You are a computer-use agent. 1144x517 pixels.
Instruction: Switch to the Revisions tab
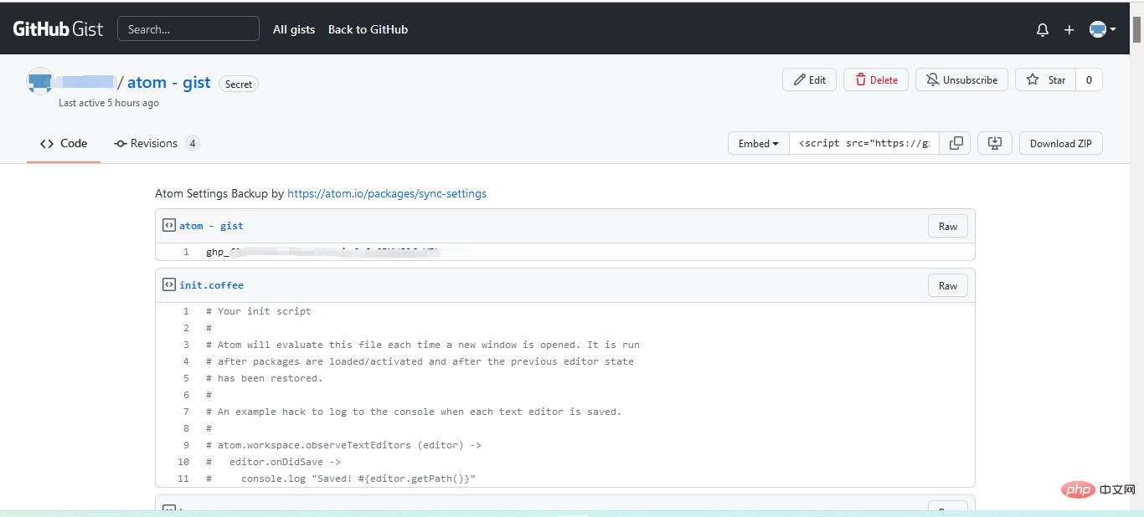pyautogui.click(x=157, y=143)
